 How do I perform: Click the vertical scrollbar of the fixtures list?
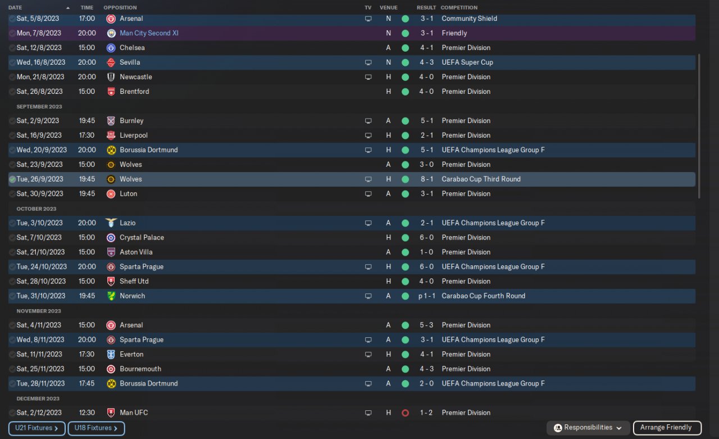[x=699, y=126]
